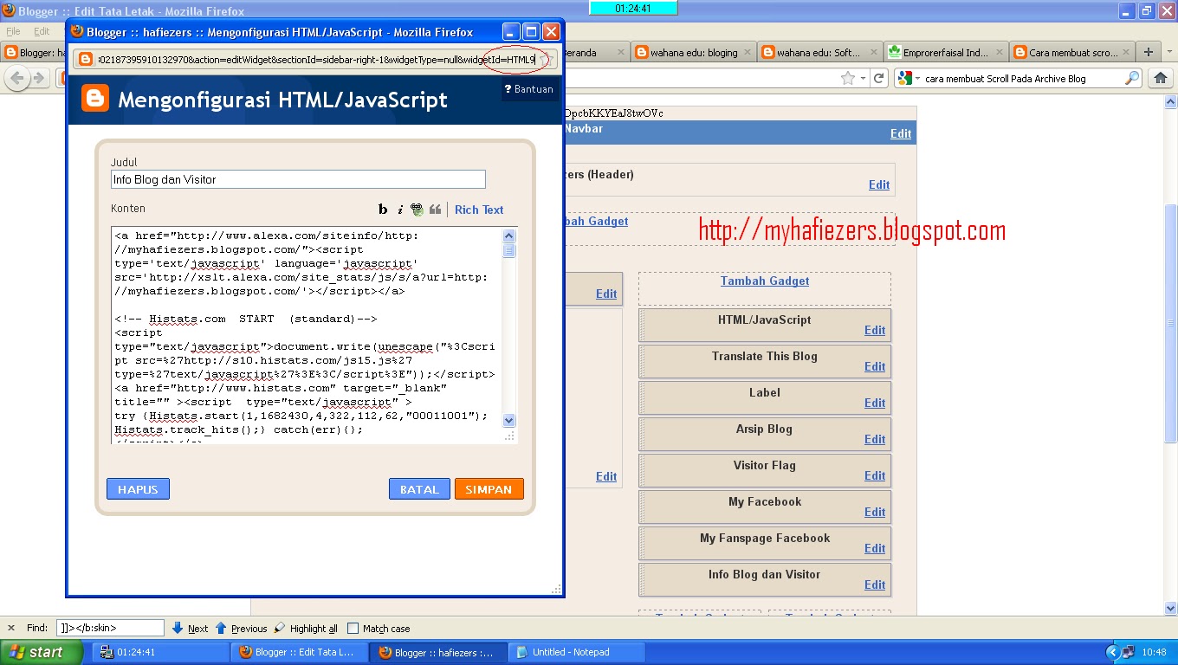Toggle Match case checkbox in find bar
The image size is (1178, 665).
pyautogui.click(x=353, y=629)
